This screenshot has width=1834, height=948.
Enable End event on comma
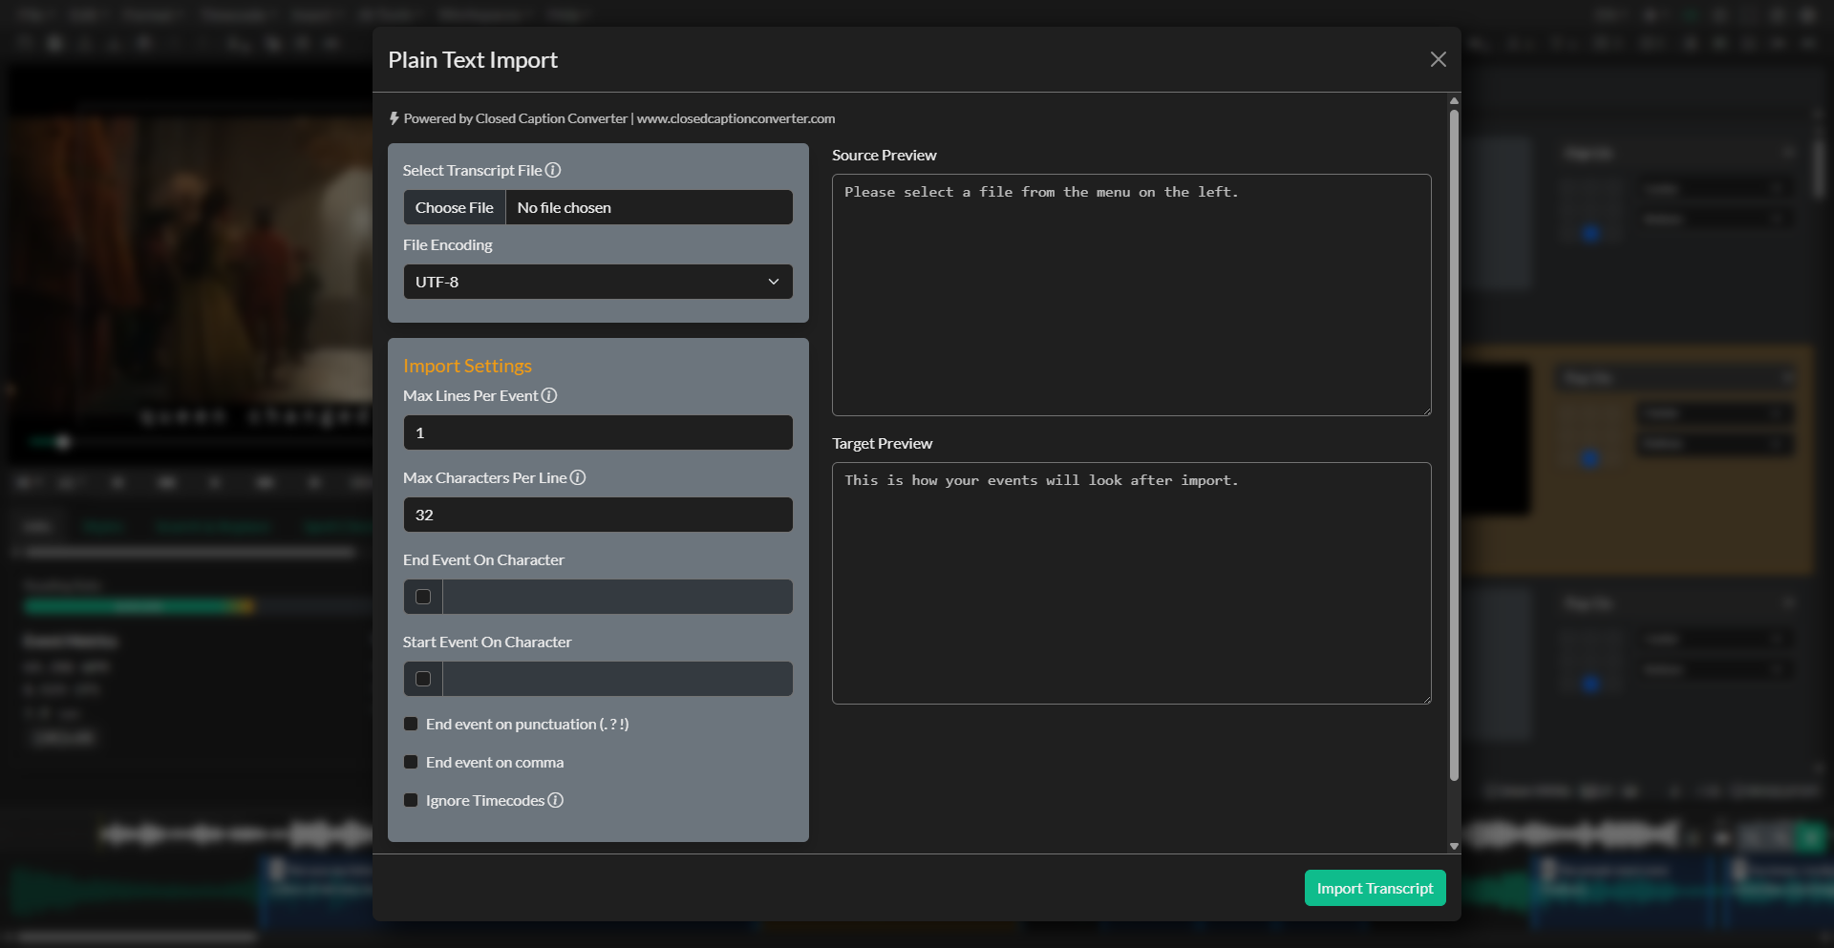tap(411, 762)
